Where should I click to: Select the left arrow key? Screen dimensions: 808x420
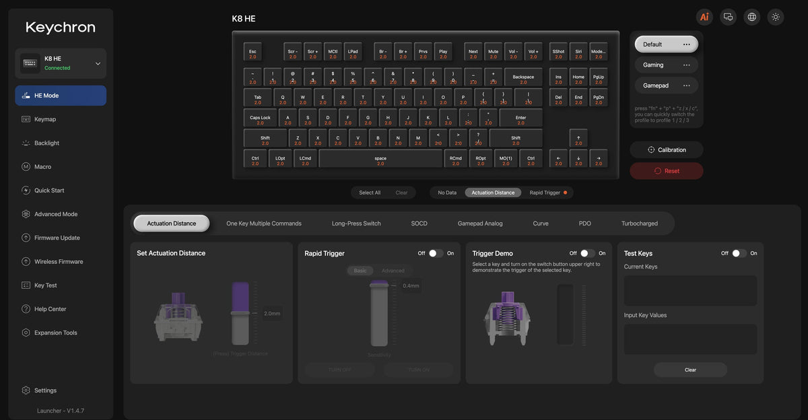(x=558, y=160)
